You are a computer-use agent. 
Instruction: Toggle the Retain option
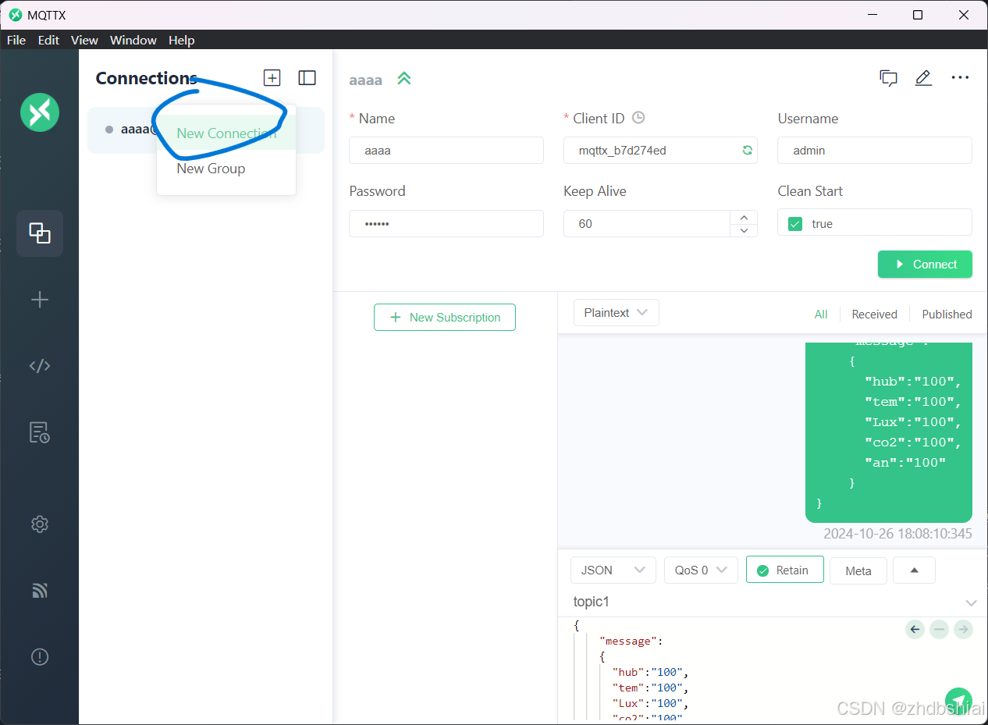point(784,570)
